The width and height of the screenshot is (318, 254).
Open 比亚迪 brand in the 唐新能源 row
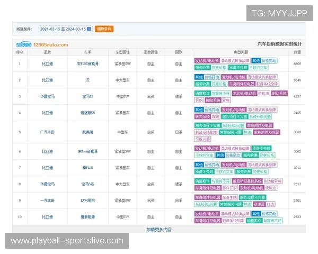tap(48, 217)
